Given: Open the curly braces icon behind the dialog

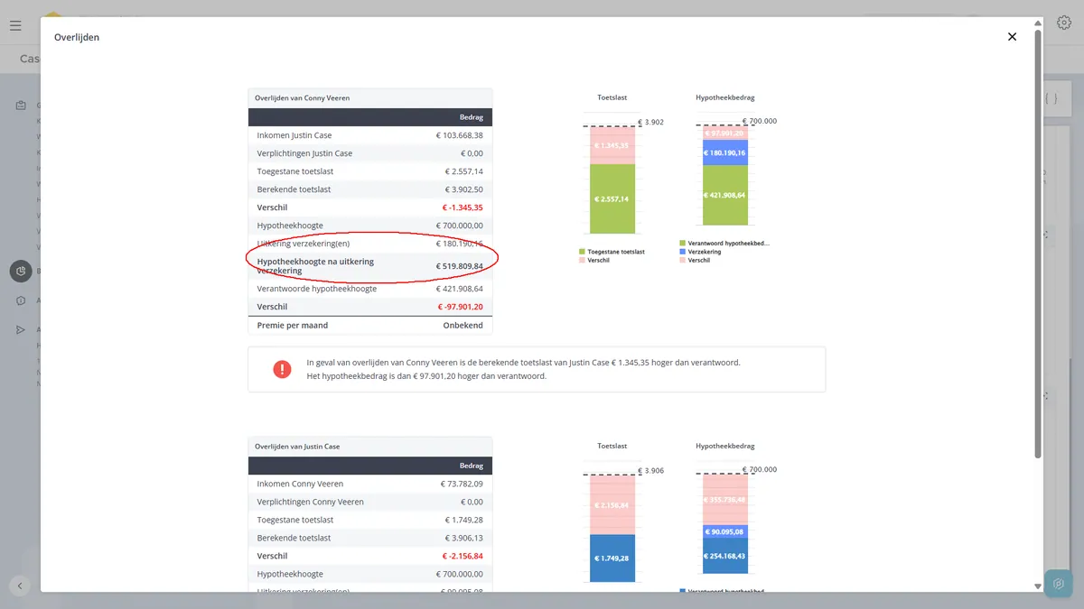Looking at the screenshot, I should coord(1051,98).
